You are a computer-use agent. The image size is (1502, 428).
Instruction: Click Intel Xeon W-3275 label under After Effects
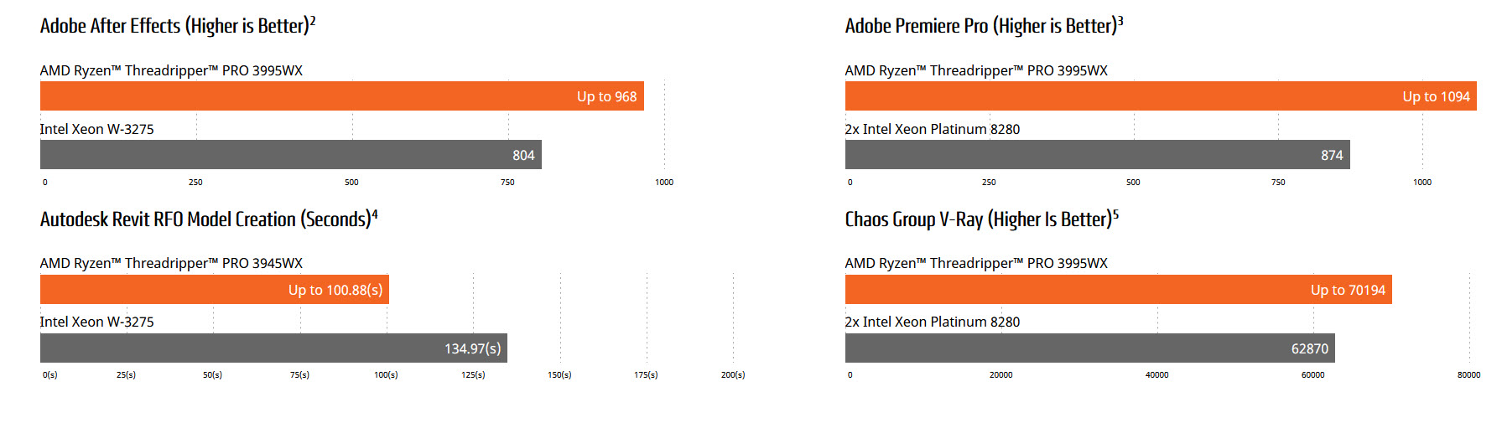97,129
